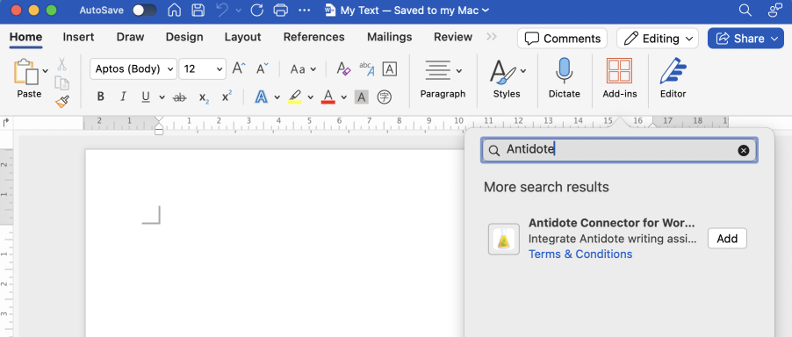This screenshot has height=337, width=792.
Task: Open the References tab
Action: pyautogui.click(x=313, y=37)
